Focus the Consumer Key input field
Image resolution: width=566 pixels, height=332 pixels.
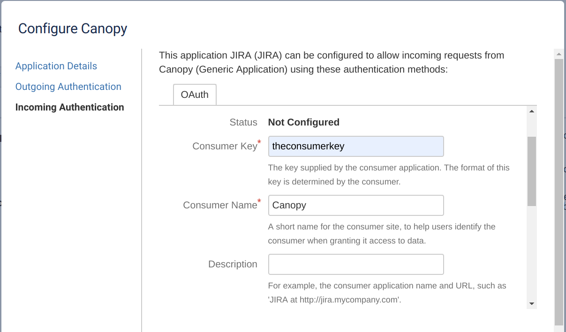355,146
